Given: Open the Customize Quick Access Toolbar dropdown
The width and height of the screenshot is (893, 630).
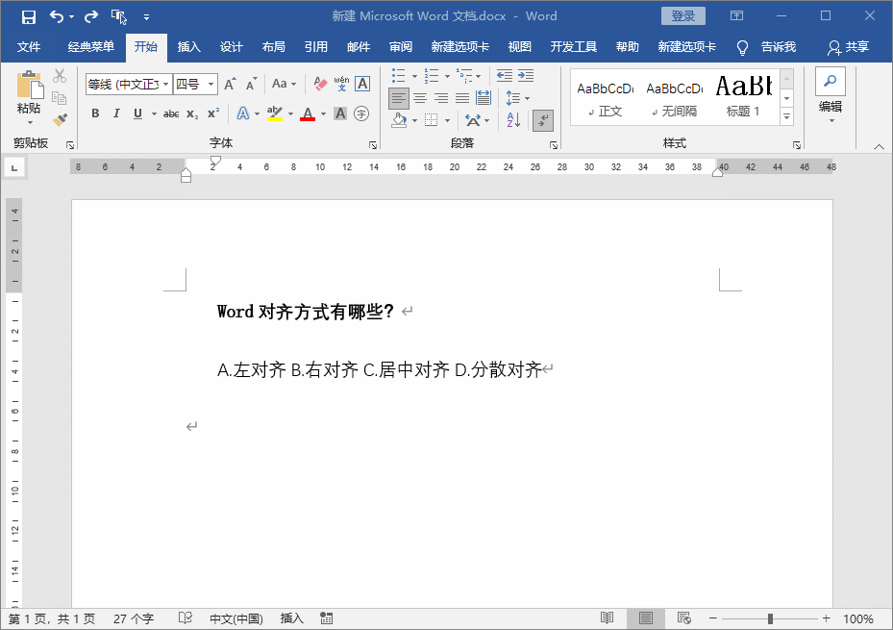Looking at the screenshot, I should point(146,17).
